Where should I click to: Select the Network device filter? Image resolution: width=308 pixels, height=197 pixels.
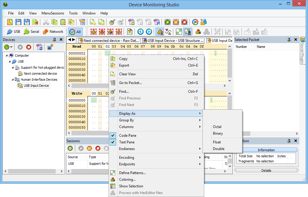53,32
